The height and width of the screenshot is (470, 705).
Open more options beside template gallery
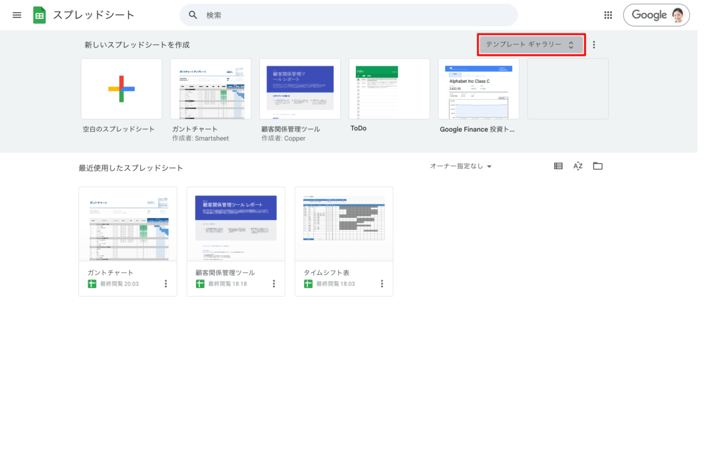(594, 45)
